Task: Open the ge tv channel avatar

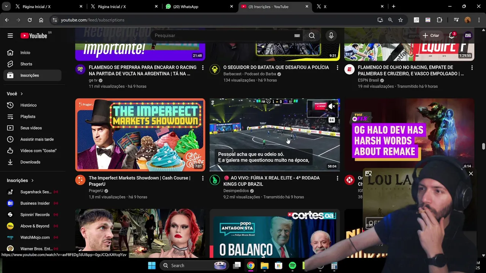Action: click(x=80, y=69)
